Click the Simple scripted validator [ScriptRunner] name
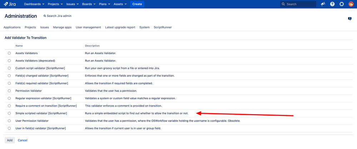The width and height of the screenshot is (357, 149). tap(41, 113)
